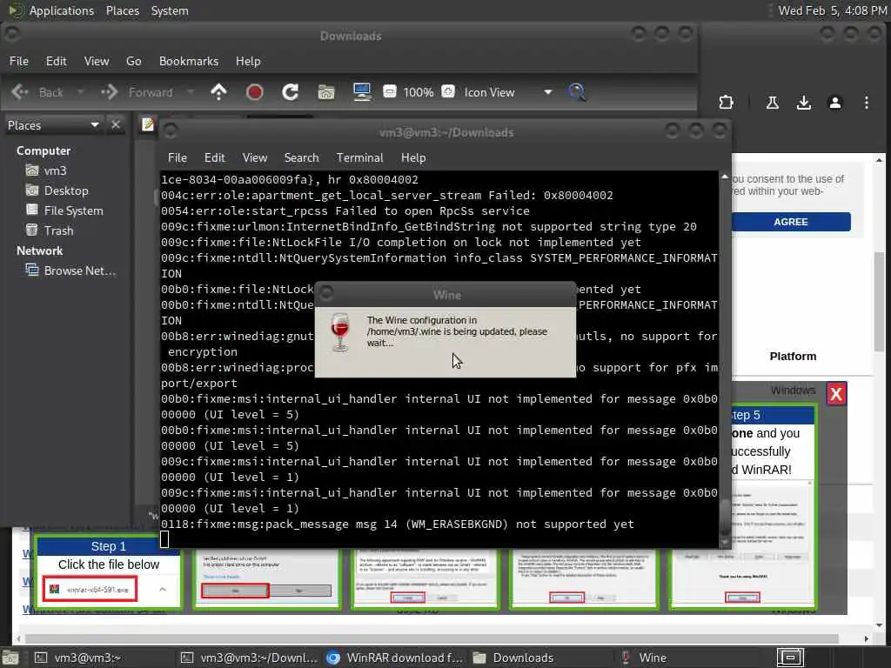Open the browser profile avatar icon
The height and width of the screenshot is (668, 891).
click(x=834, y=103)
